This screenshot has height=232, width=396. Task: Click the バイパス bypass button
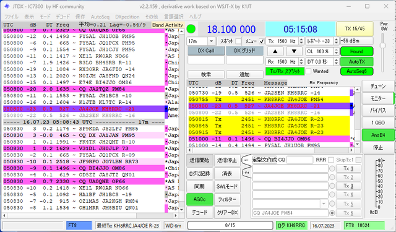(378, 110)
